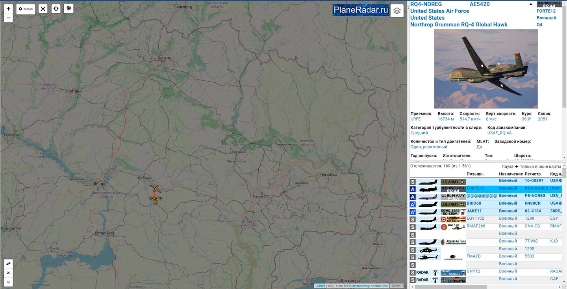Viewport: 567px width, 289px height.
Task: Select the FORTE12 aircraft marker on map
Action: [156, 189]
